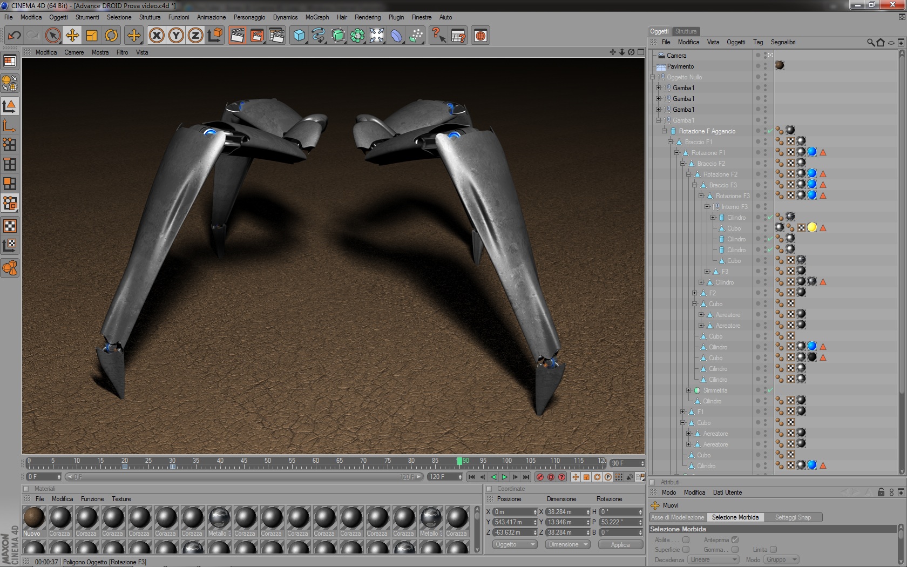The height and width of the screenshot is (567, 907).
Task: Toggle the Superficie checkbox
Action: coord(686,549)
